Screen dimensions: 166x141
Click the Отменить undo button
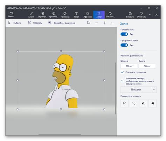point(141,15)
